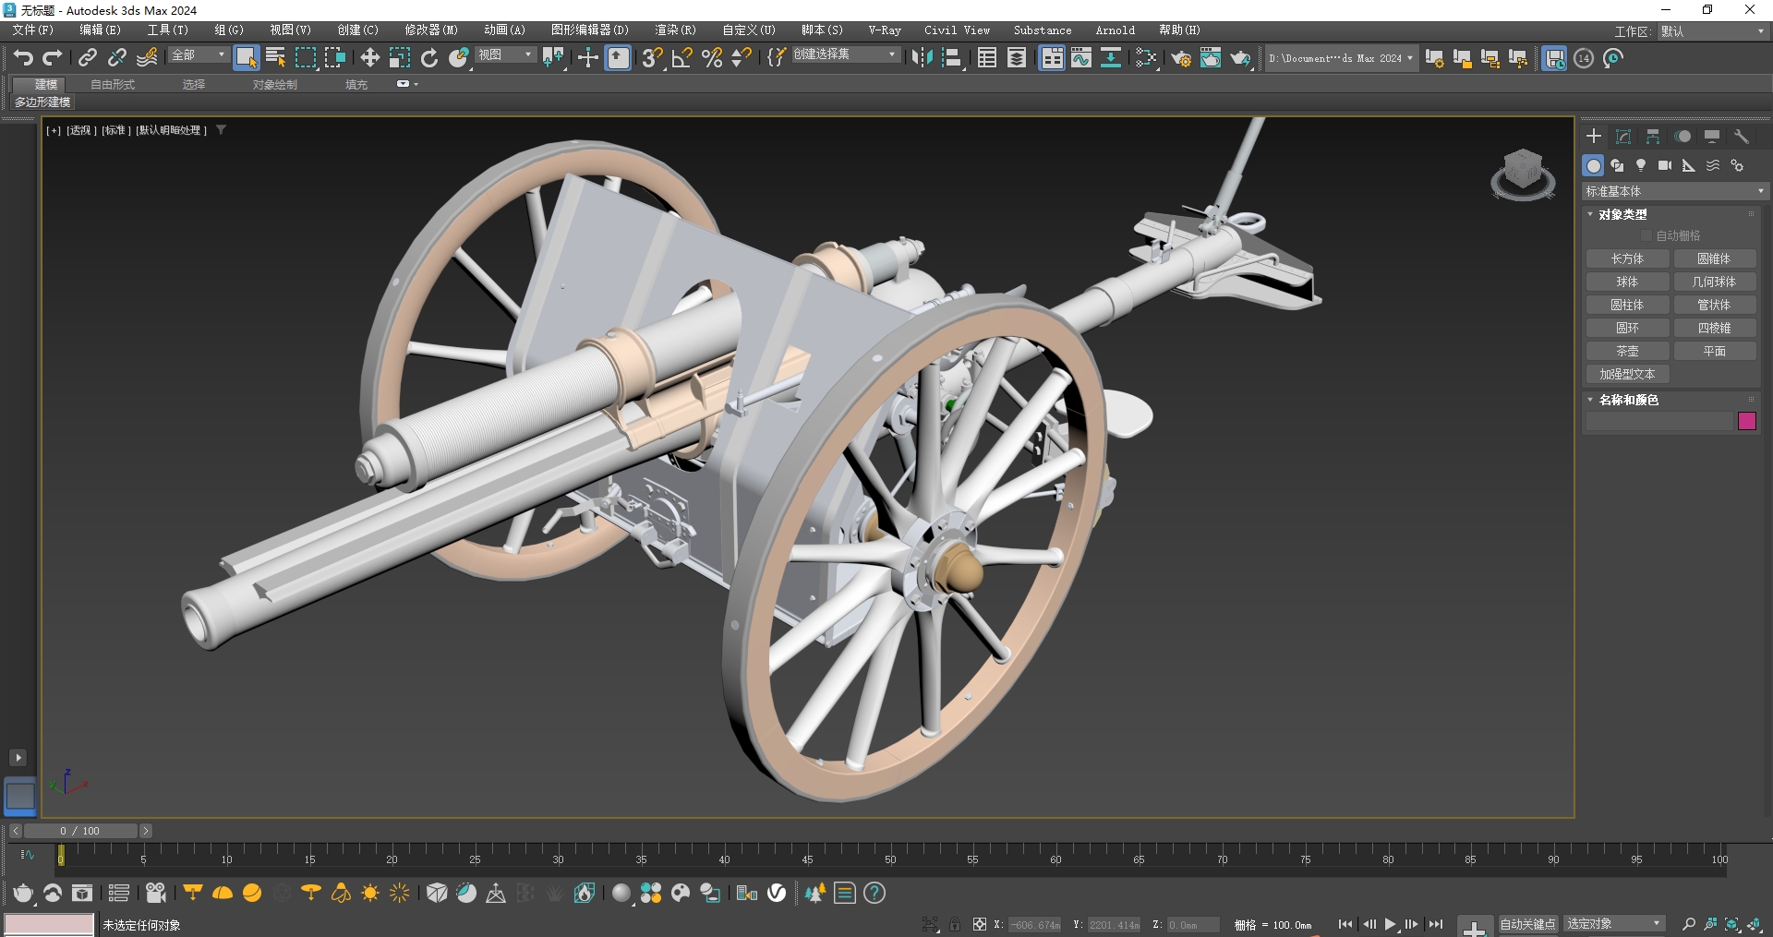The width and height of the screenshot is (1773, 937).
Task: Select Cameras category icon
Action: pos(1664,165)
